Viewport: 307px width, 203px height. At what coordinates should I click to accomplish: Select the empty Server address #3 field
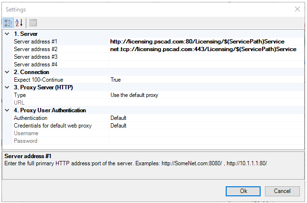pos(206,57)
